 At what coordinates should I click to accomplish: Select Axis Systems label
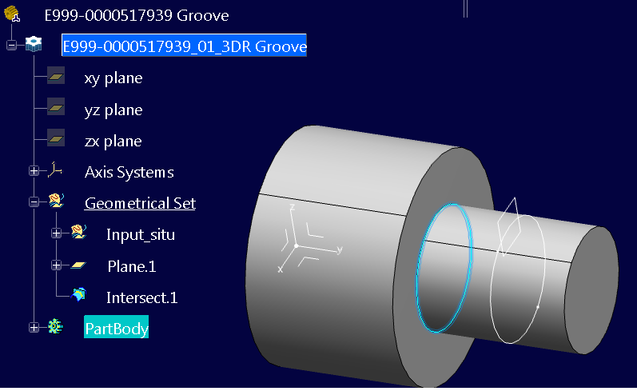[129, 172]
